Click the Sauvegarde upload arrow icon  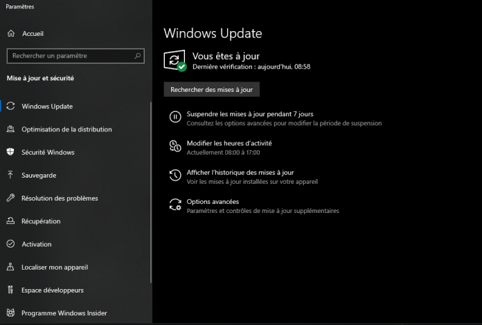click(10, 175)
